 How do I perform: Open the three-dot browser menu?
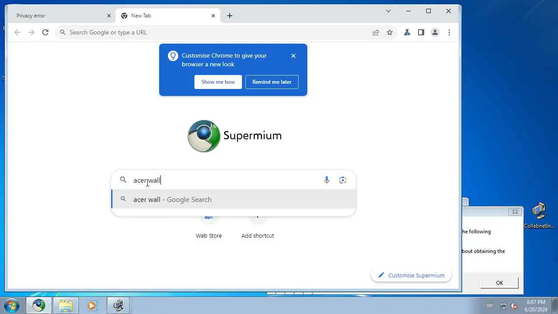tap(449, 32)
